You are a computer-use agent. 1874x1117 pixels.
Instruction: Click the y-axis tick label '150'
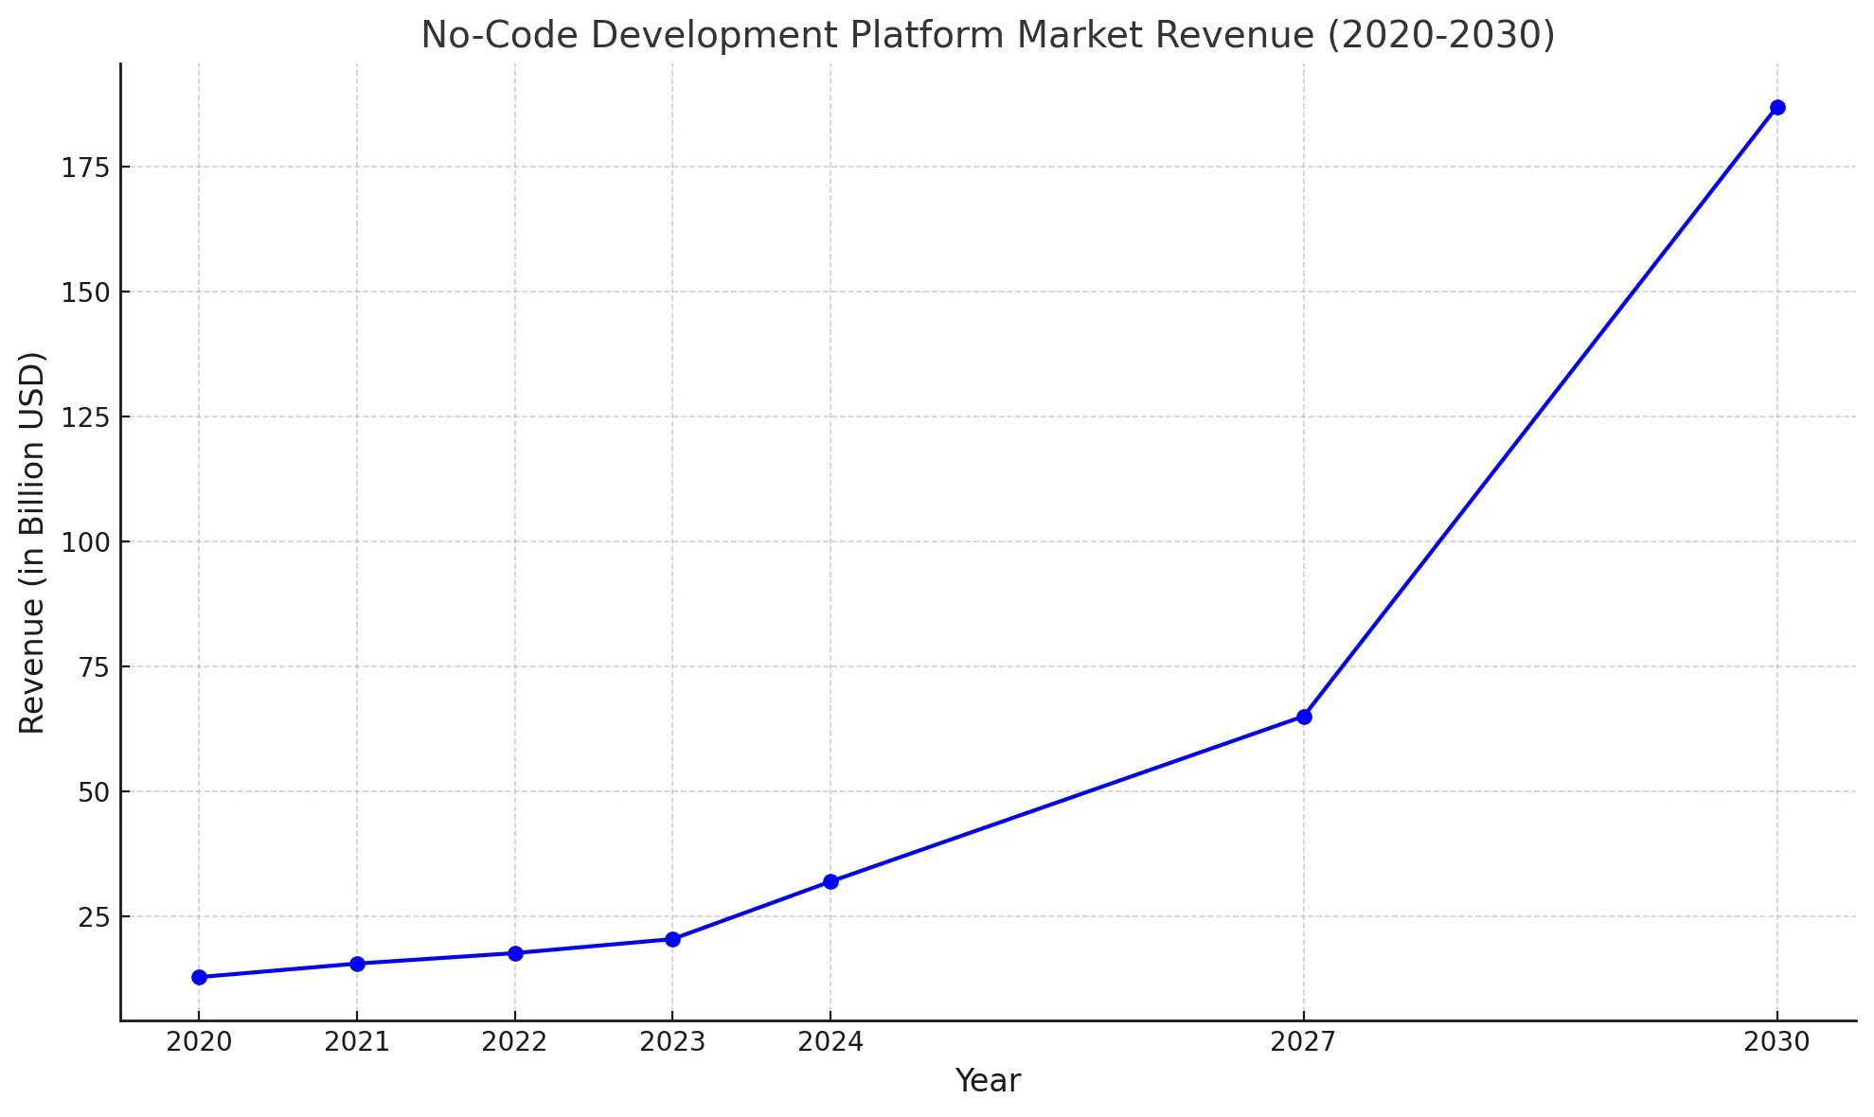[x=86, y=293]
